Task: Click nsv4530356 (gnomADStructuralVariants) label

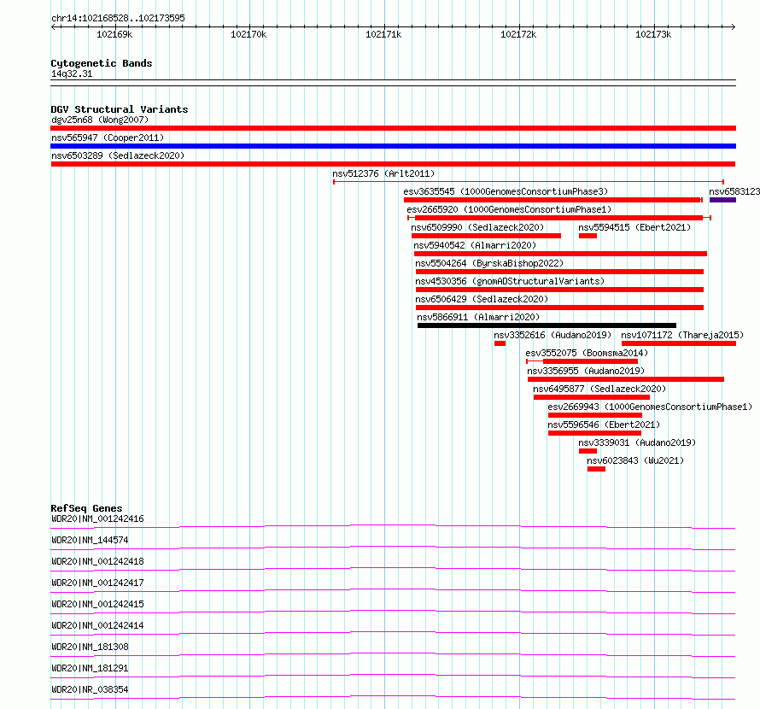Action: (510, 281)
